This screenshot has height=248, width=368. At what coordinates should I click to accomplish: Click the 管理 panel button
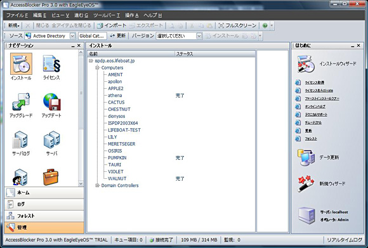[44, 227]
